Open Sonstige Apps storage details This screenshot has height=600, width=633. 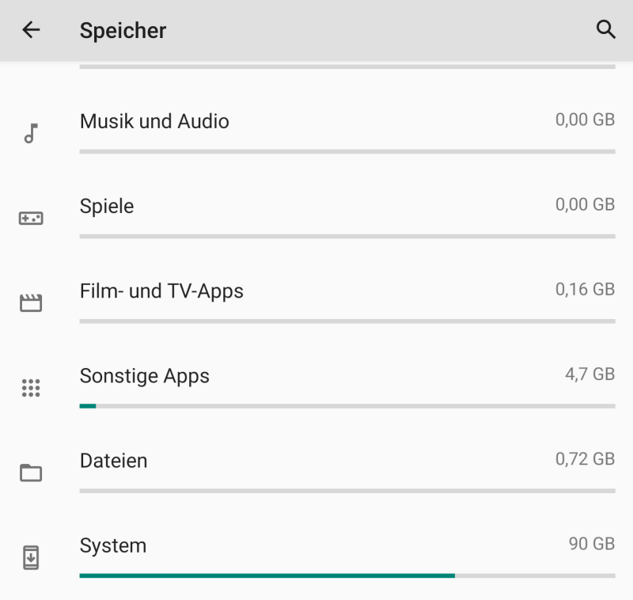pos(145,376)
